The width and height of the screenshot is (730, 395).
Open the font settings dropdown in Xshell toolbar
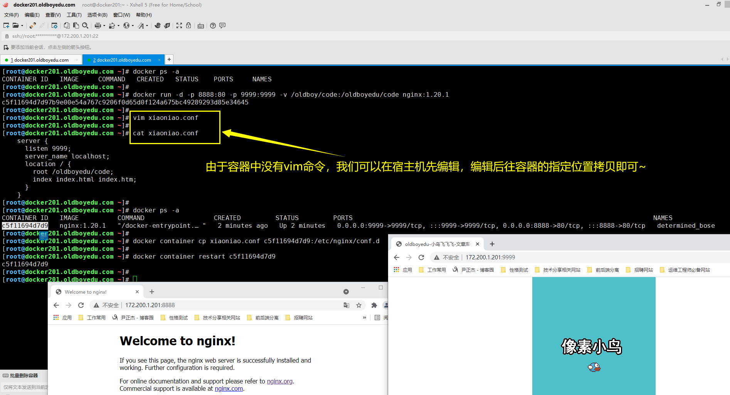(147, 25)
